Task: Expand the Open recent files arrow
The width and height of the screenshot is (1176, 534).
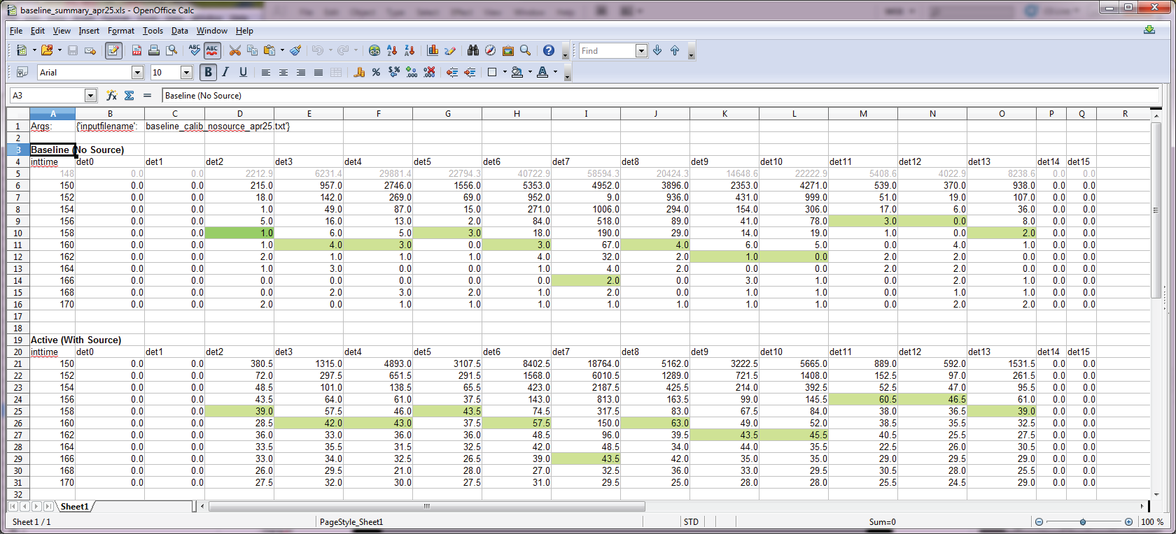Action: (59, 50)
